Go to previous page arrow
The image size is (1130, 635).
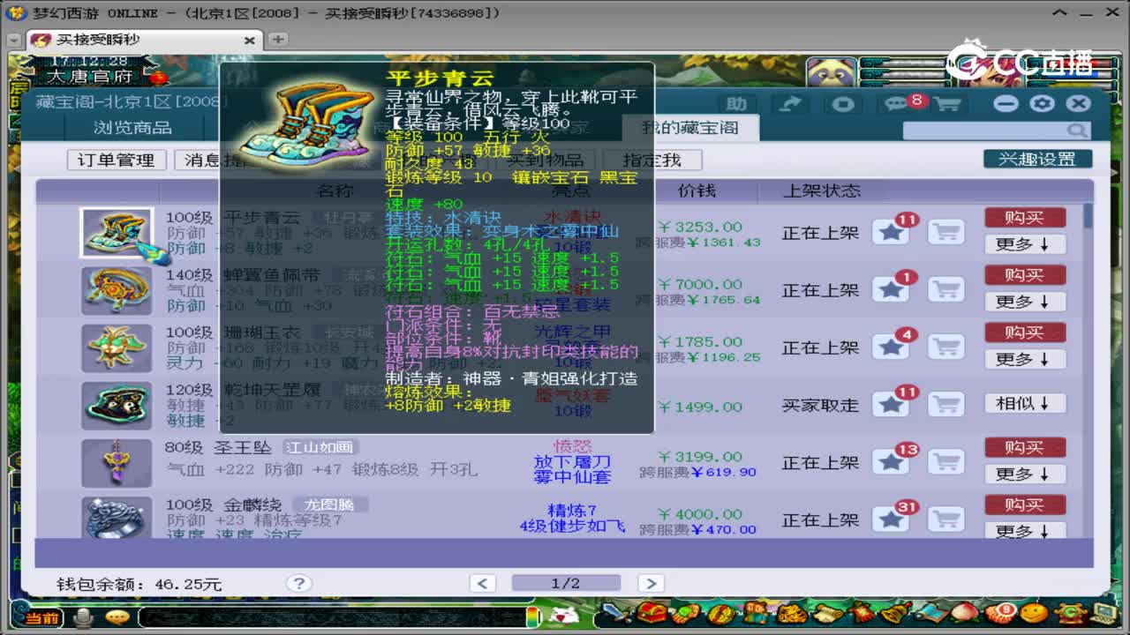point(483,583)
